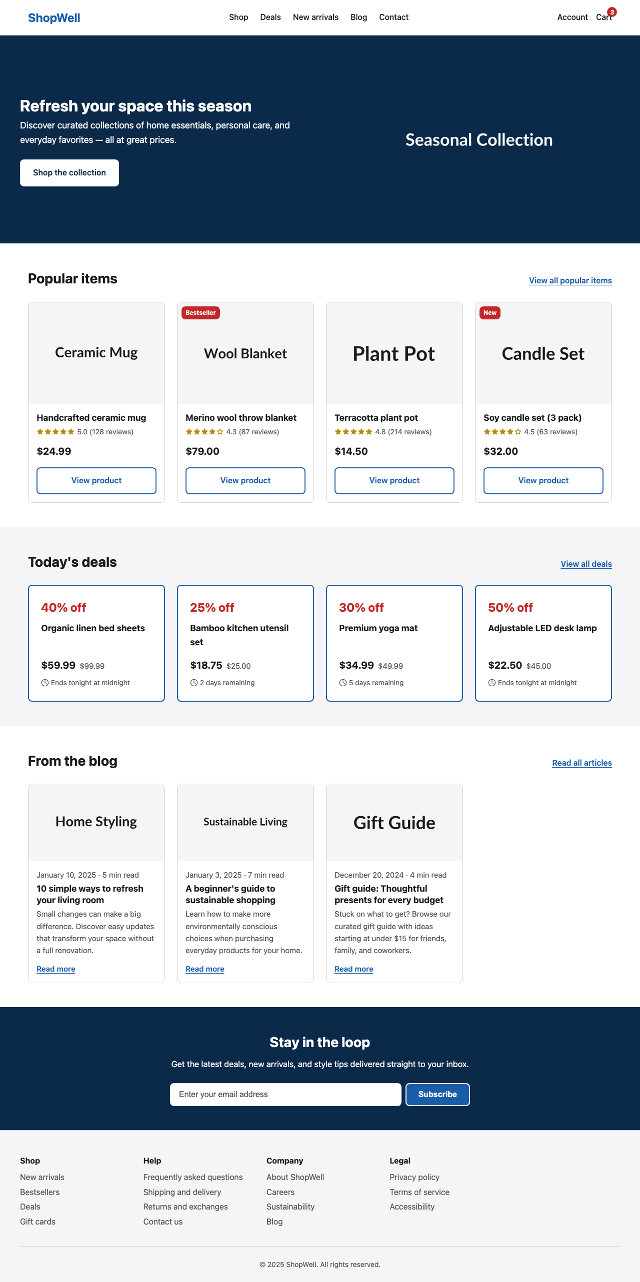Open the cart with 3 items
This screenshot has height=1282, width=640.
click(x=603, y=17)
